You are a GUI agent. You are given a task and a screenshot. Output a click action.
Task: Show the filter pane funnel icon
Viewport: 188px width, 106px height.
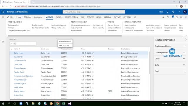click(3, 42)
